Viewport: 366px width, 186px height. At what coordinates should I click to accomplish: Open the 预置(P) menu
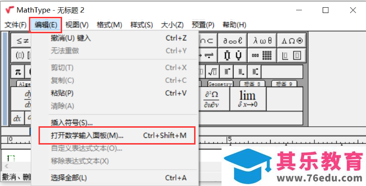pyautogui.click(x=203, y=25)
